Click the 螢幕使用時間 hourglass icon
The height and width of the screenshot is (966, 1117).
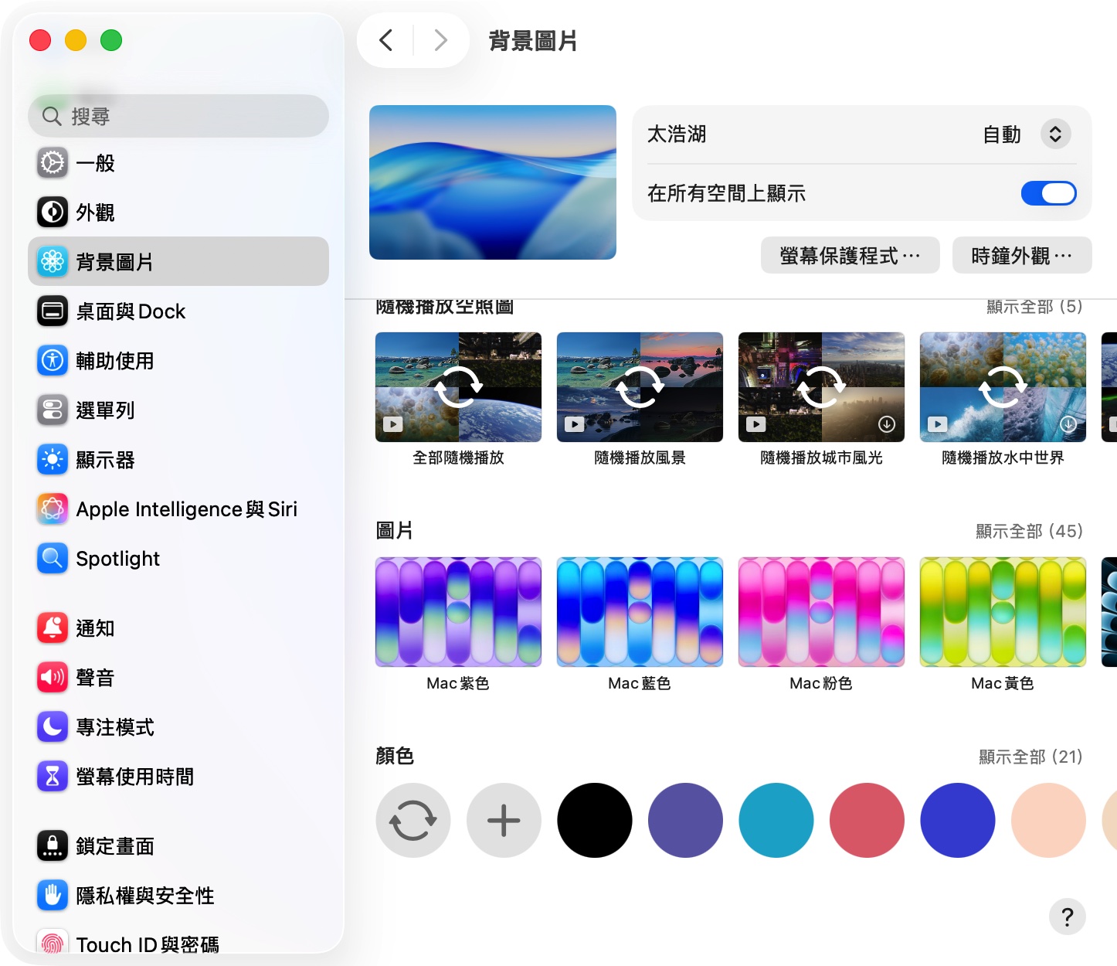tap(53, 776)
